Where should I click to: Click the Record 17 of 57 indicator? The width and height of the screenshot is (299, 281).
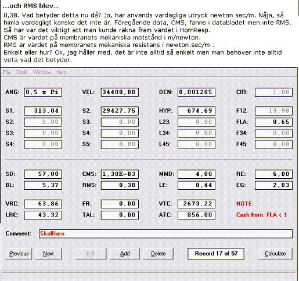[x=216, y=254]
